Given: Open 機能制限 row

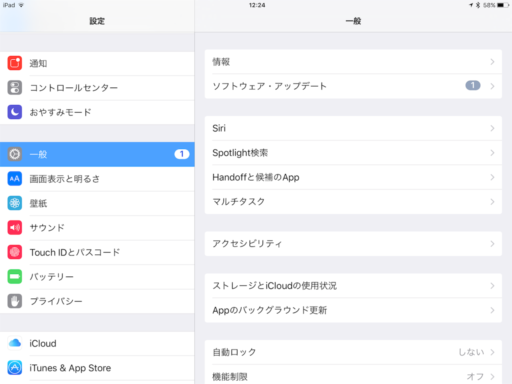Looking at the screenshot, I should click(353, 374).
